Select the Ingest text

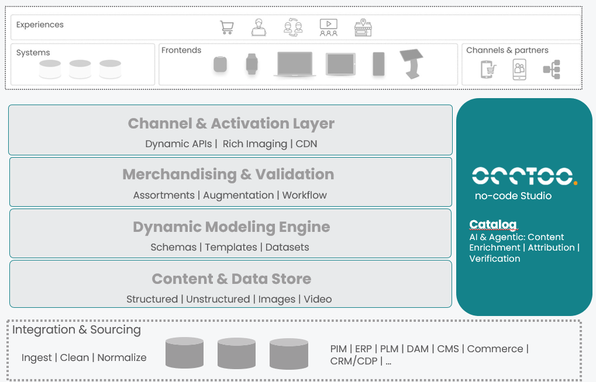[x=36, y=357]
